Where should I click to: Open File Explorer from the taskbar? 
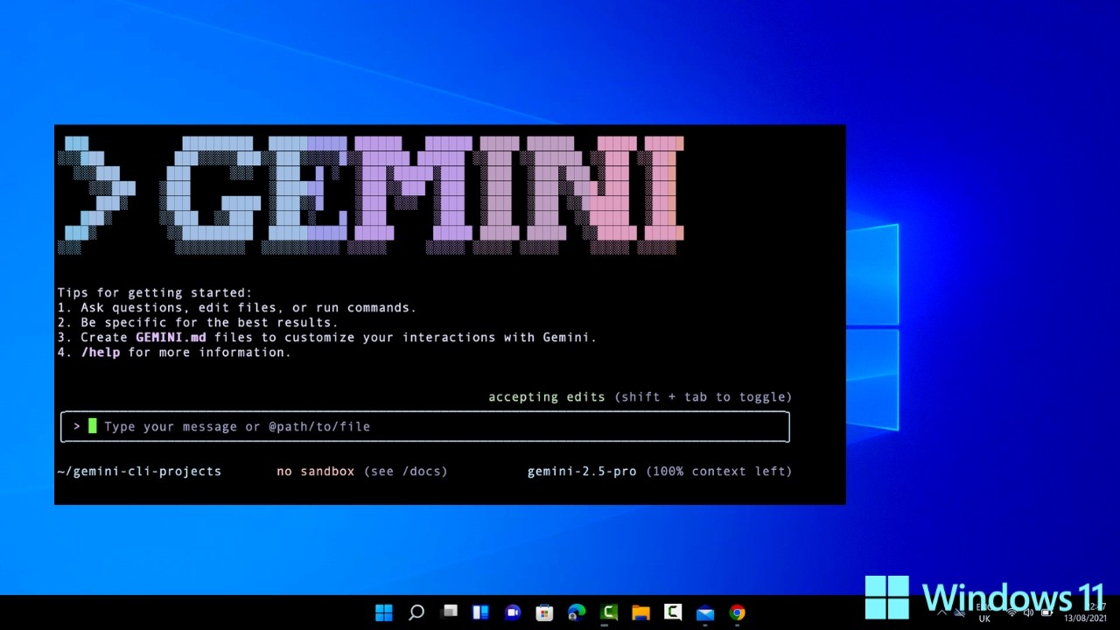640,612
